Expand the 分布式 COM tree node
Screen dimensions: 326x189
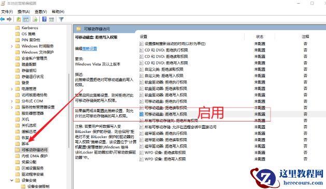click(x=12, y=101)
